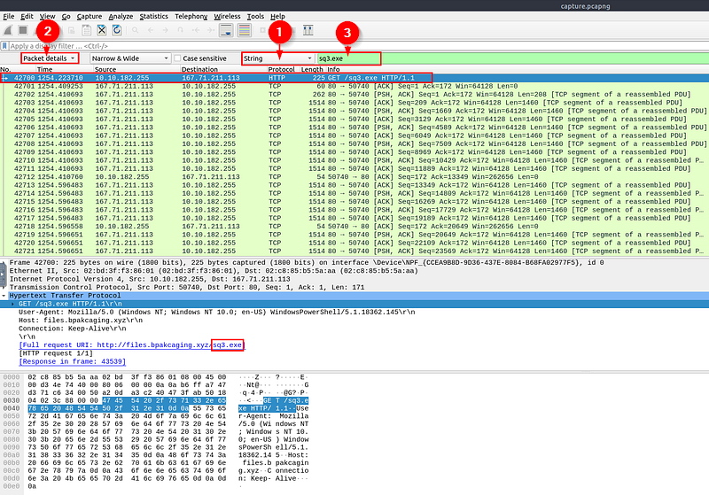The height and width of the screenshot is (495, 709).
Task: Select packet 42712 with Seq=172 Ack=13349
Action: coord(354,177)
